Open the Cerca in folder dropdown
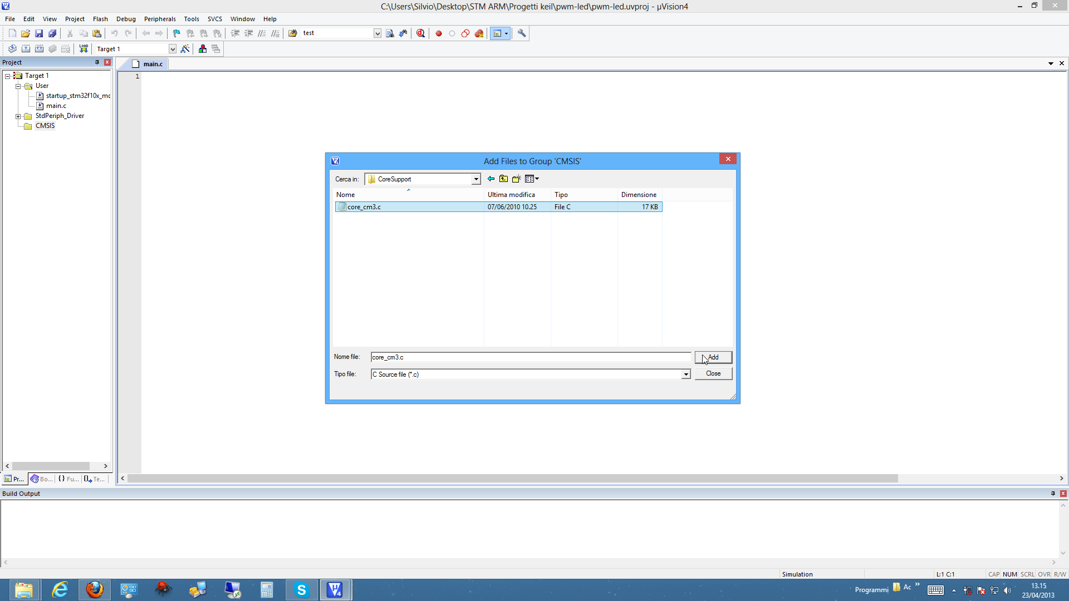This screenshot has width=1069, height=601. (x=476, y=179)
